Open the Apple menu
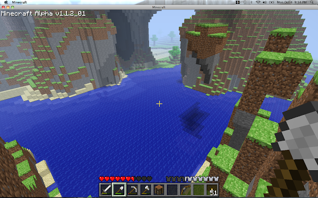Viewport: 318px width, 198px height. coord(6,2)
